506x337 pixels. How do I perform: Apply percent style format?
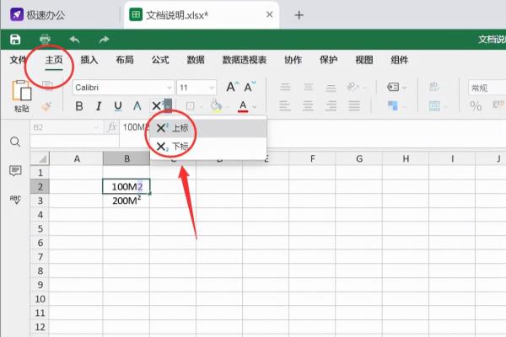tap(476, 106)
